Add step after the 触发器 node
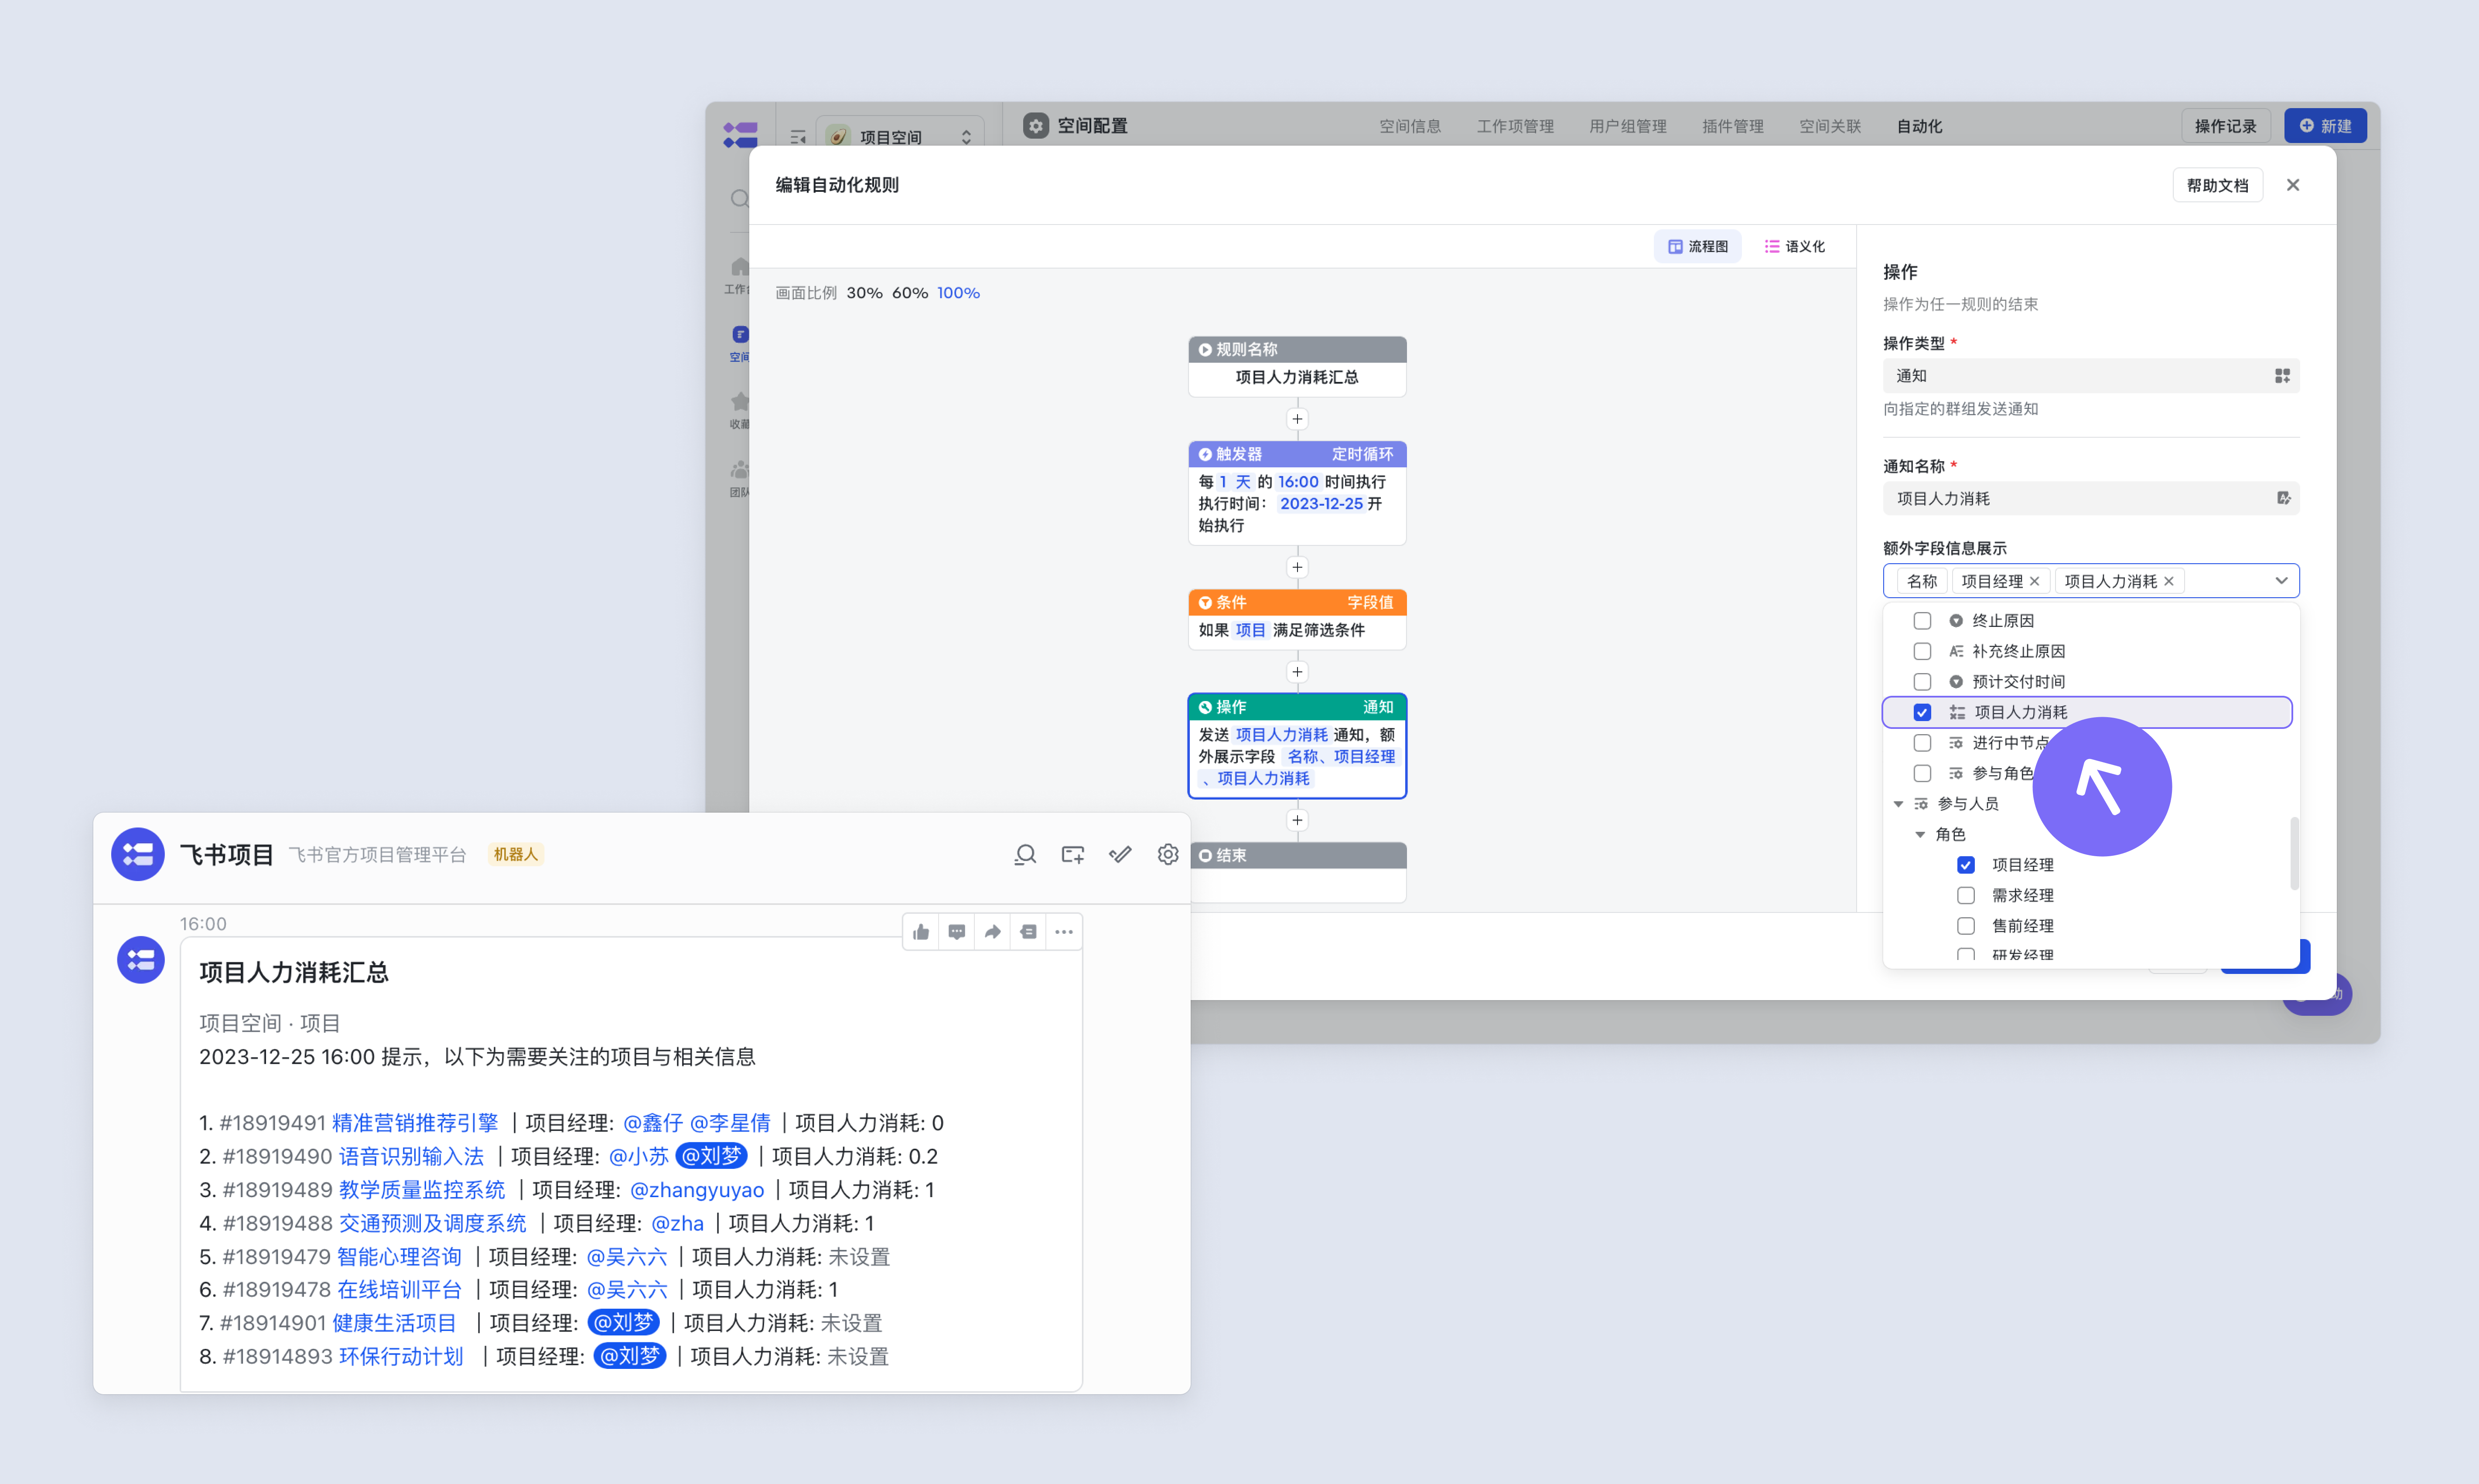This screenshot has height=1484, width=2479. point(1297,567)
